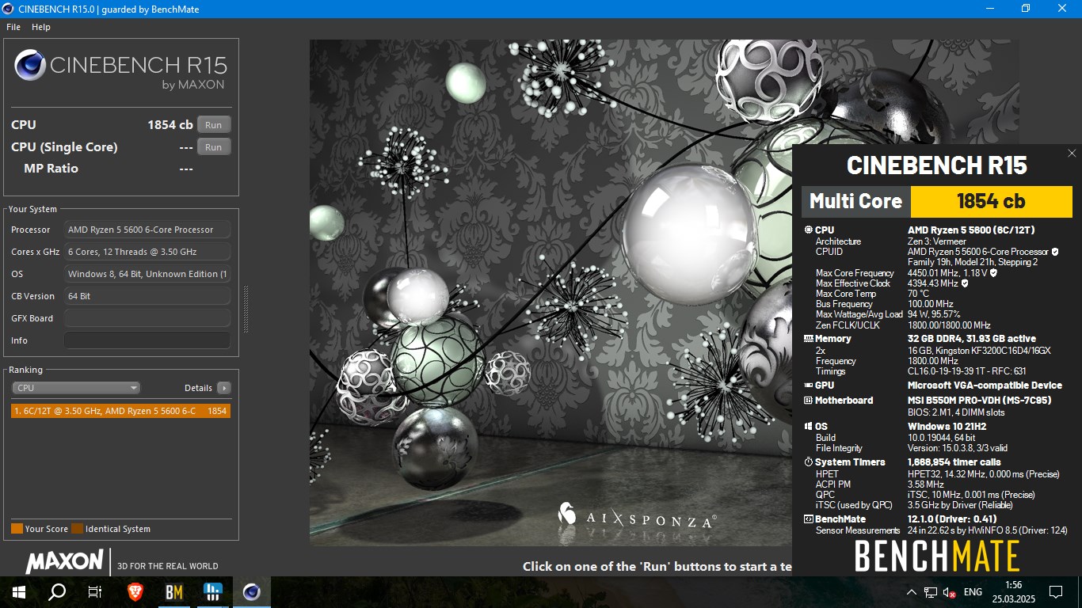Click the panel splitter grip handle
1082x608 pixels.
pos(246,309)
